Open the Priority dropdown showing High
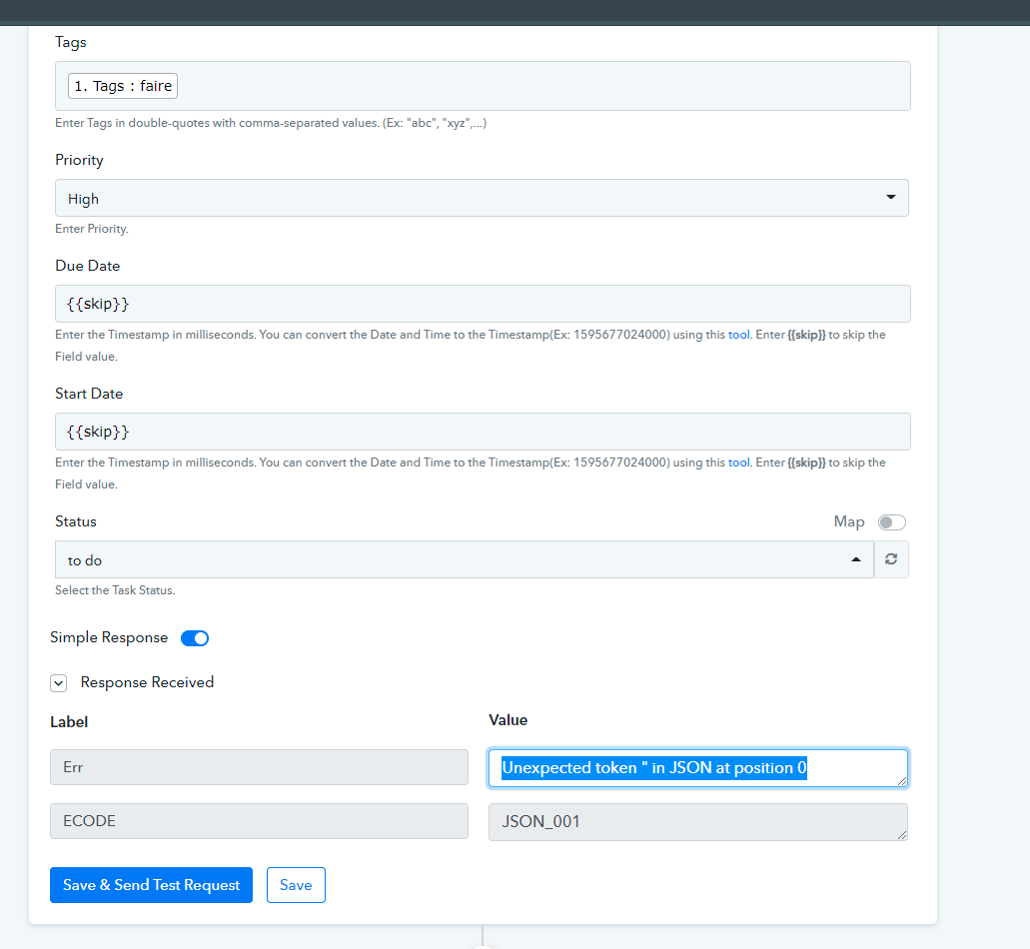The height and width of the screenshot is (949, 1030). coord(482,198)
